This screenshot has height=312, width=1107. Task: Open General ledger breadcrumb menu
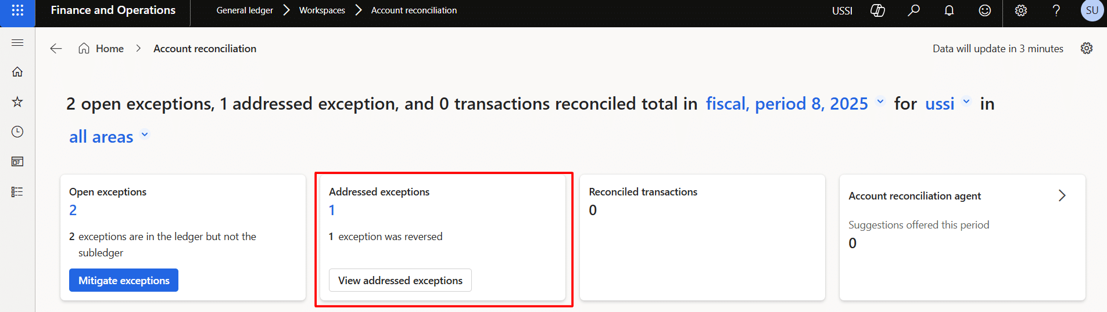[245, 10]
